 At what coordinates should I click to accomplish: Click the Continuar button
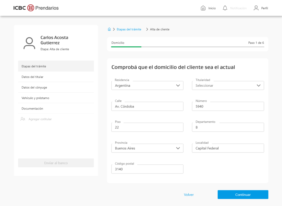(243, 194)
